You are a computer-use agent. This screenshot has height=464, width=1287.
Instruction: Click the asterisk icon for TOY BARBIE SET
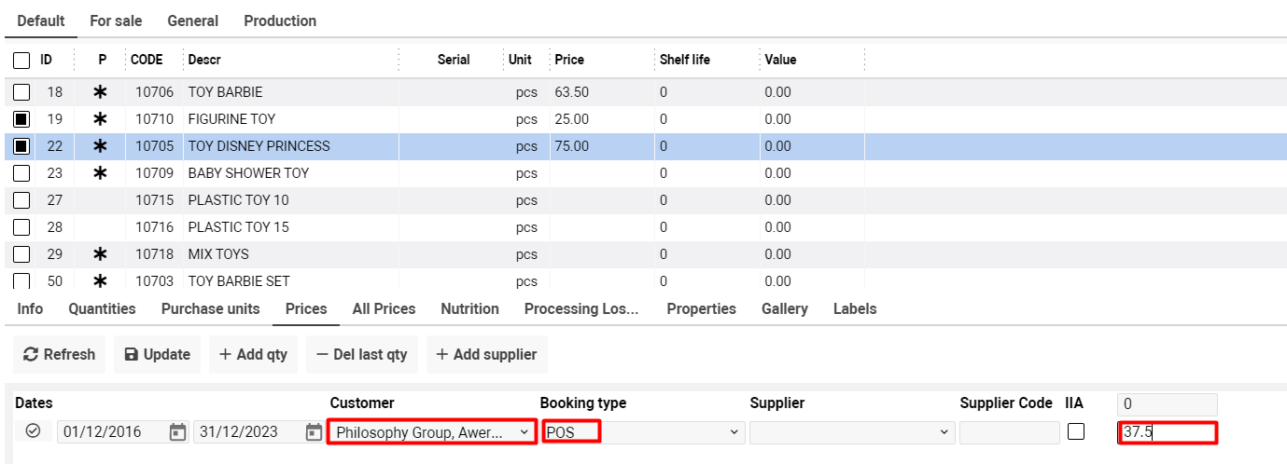[101, 281]
